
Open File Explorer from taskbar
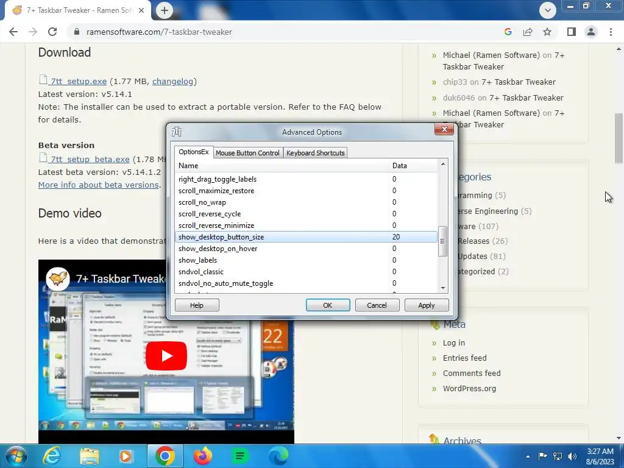(89, 456)
